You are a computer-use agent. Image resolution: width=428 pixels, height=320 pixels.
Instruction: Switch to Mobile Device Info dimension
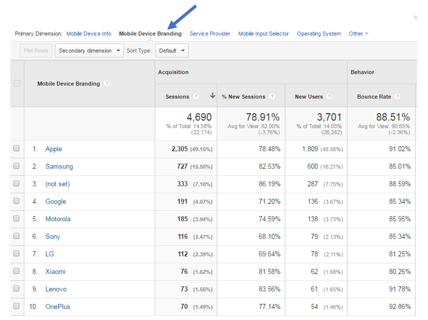(x=88, y=34)
